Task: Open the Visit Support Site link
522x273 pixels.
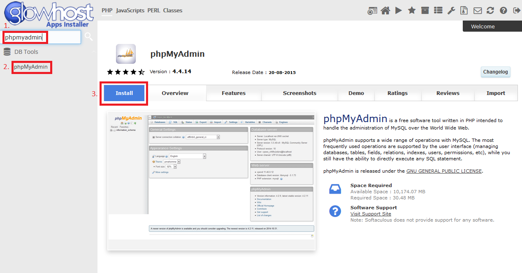Action: pyautogui.click(x=371, y=214)
